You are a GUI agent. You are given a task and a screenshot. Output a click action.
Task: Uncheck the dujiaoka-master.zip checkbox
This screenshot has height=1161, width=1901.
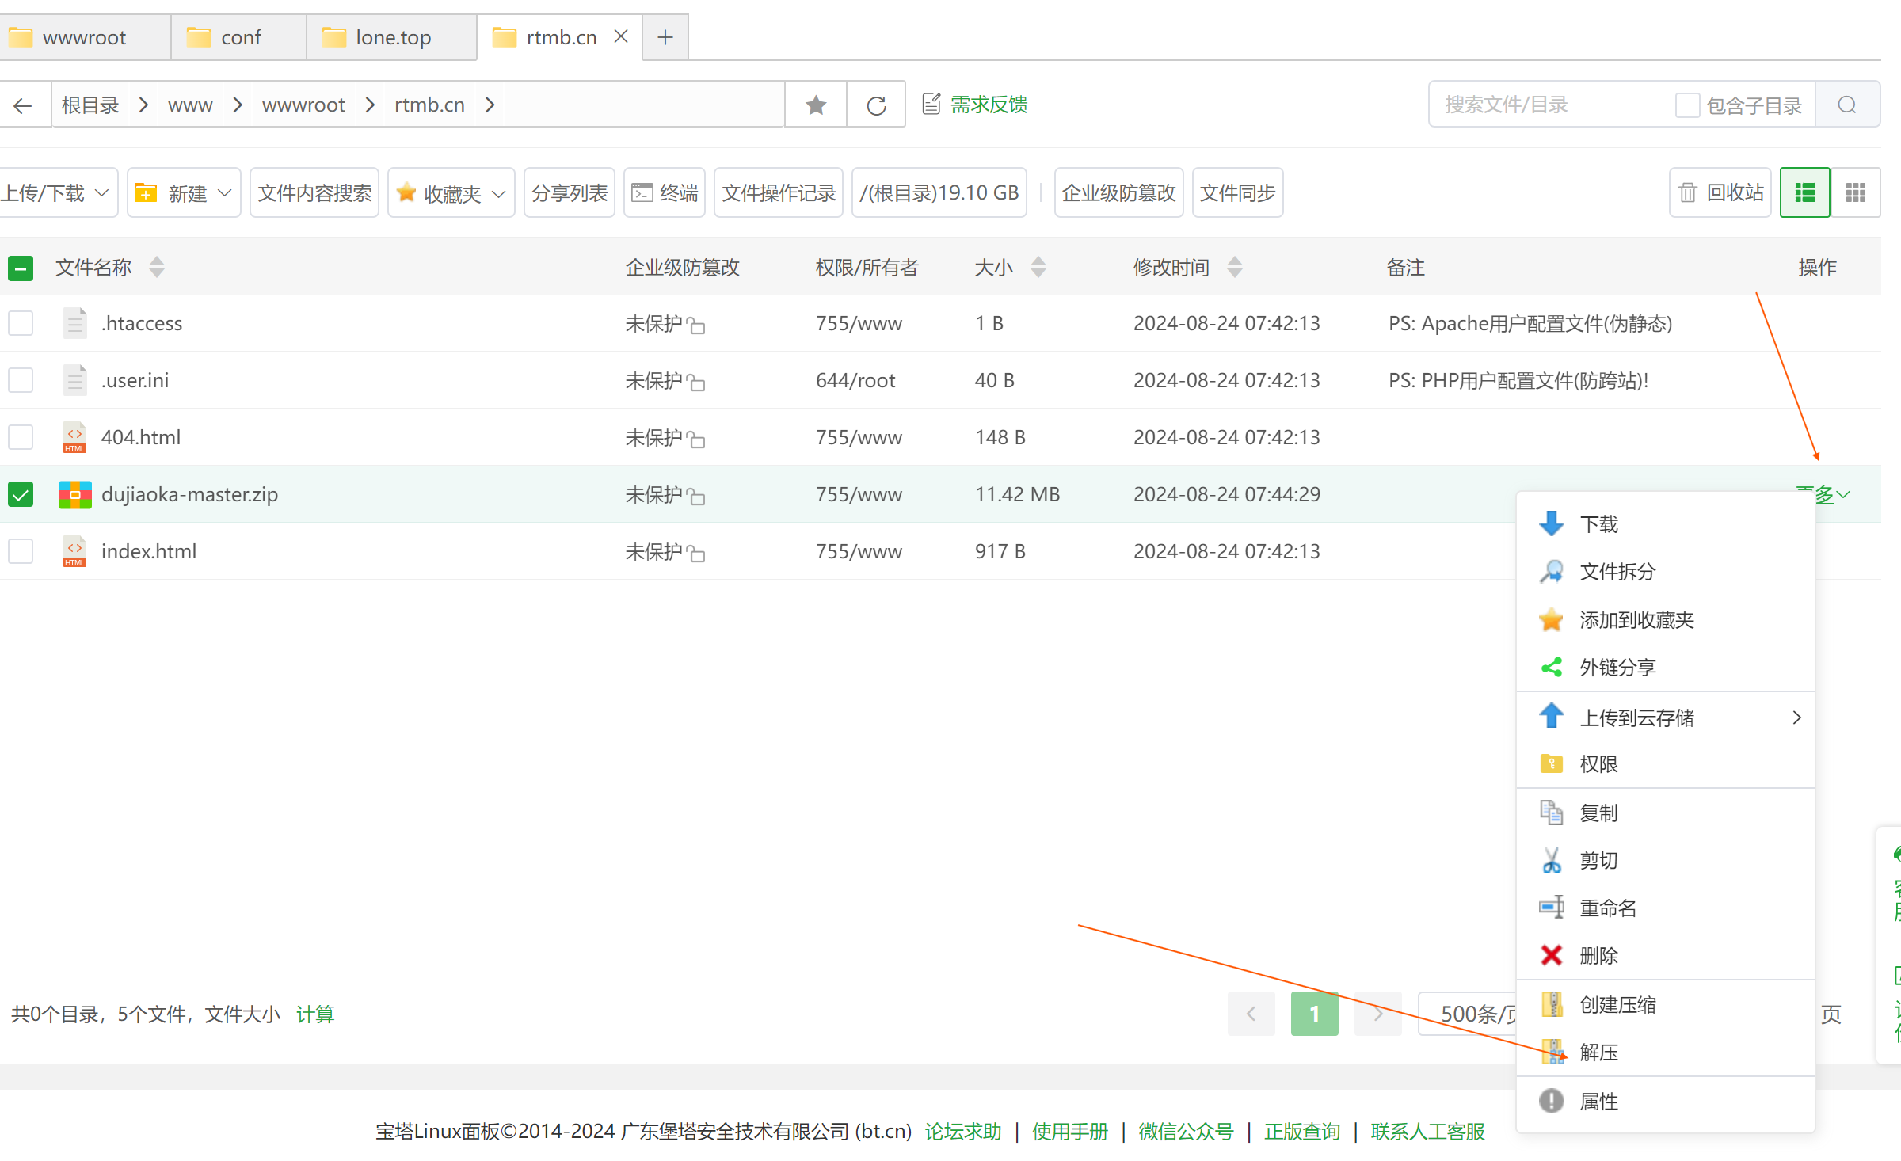point(21,494)
